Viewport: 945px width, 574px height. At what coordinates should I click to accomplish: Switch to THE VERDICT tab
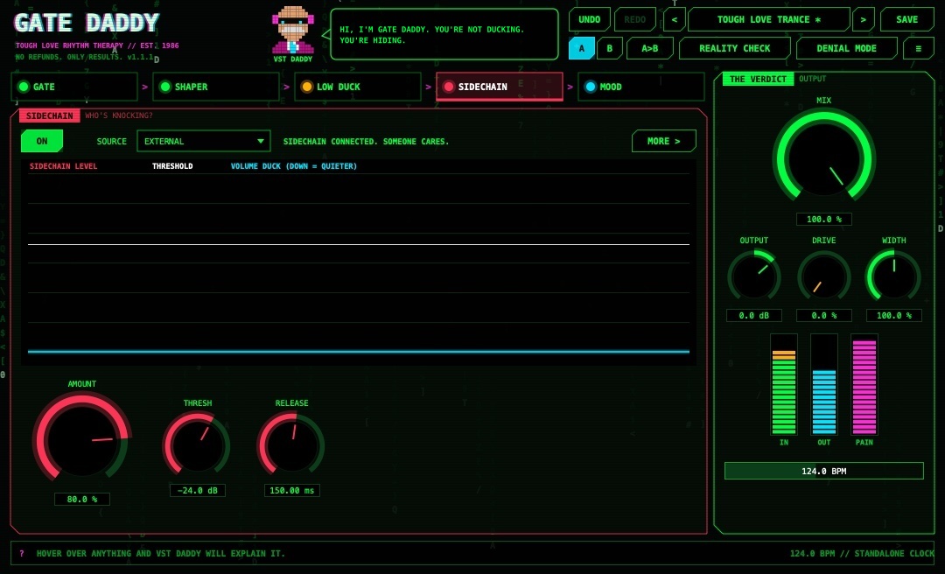click(758, 79)
